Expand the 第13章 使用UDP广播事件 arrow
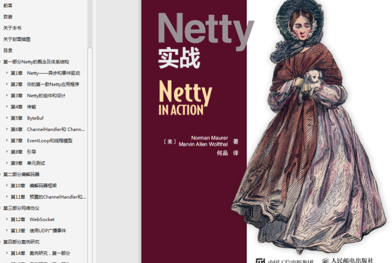This screenshot has width=392, height=263. coord(7,230)
